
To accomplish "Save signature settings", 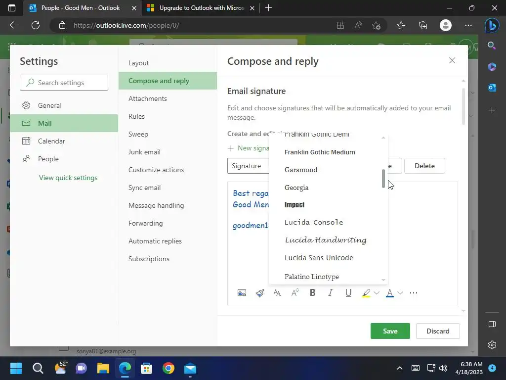I will [390, 331].
